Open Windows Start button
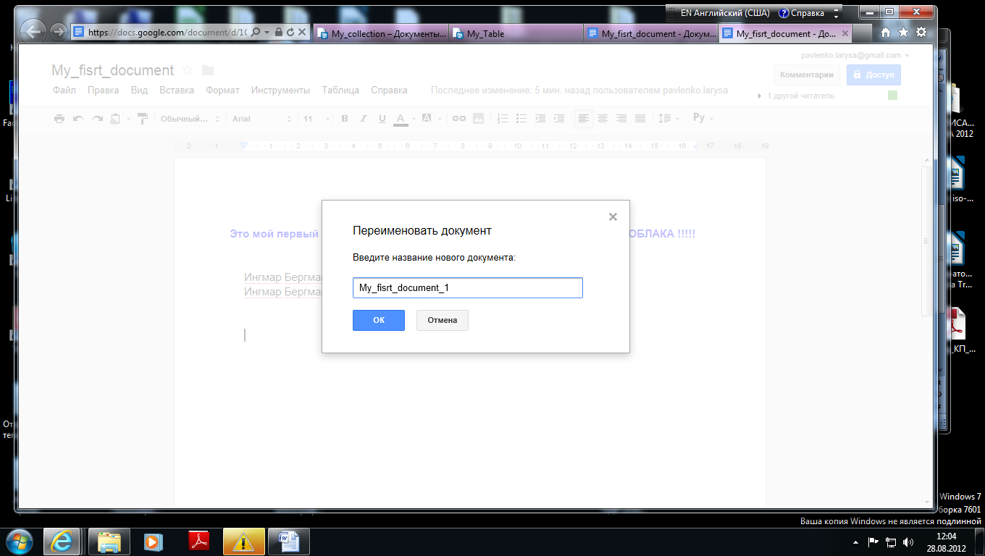This screenshot has width=985, height=556. 20,541
